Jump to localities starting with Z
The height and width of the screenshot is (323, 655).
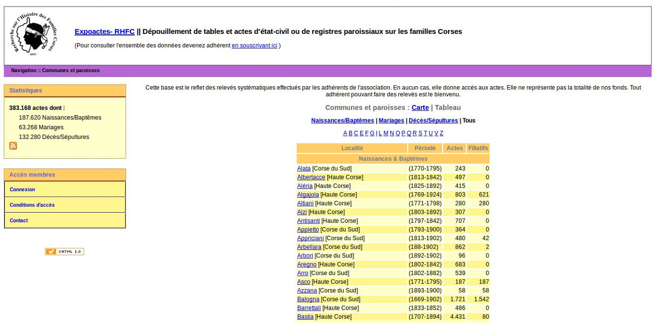pyautogui.click(x=442, y=133)
